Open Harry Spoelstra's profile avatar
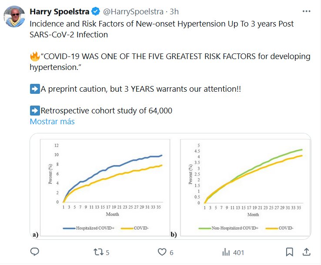Image resolution: width=321 pixels, height=265 pixels. click(15, 18)
